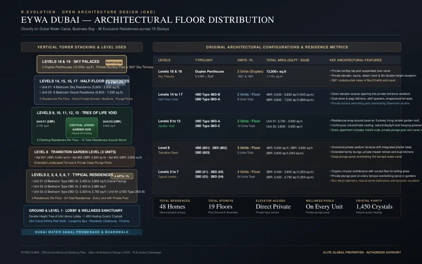The image size is (422, 264).
Task: Click "360° unobstructed views of Burj Khalifa and canal"
Action: 362,81
